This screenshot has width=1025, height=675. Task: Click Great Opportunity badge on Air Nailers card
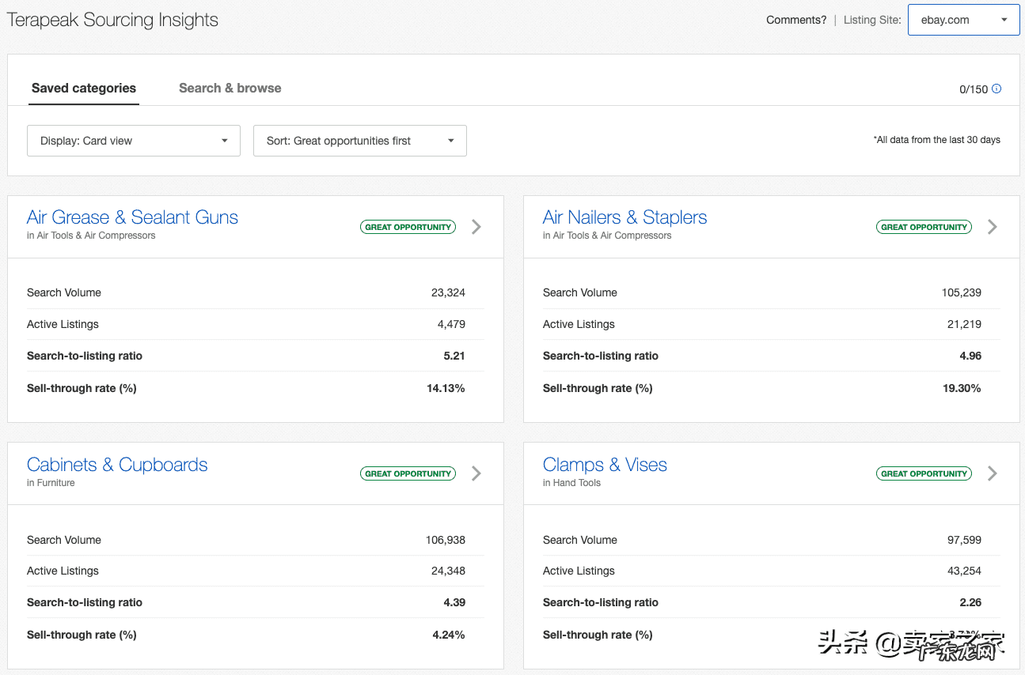coord(924,227)
